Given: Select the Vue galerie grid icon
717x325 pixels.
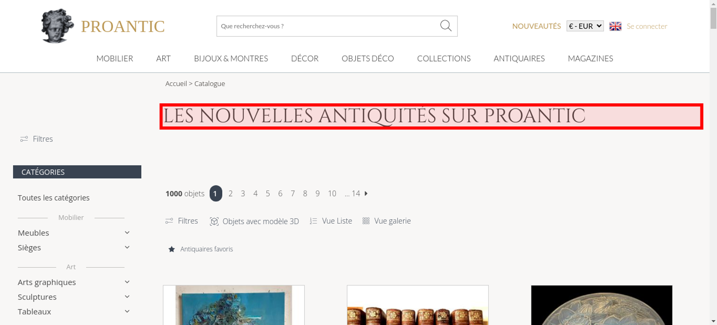Looking at the screenshot, I should click(x=366, y=221).
